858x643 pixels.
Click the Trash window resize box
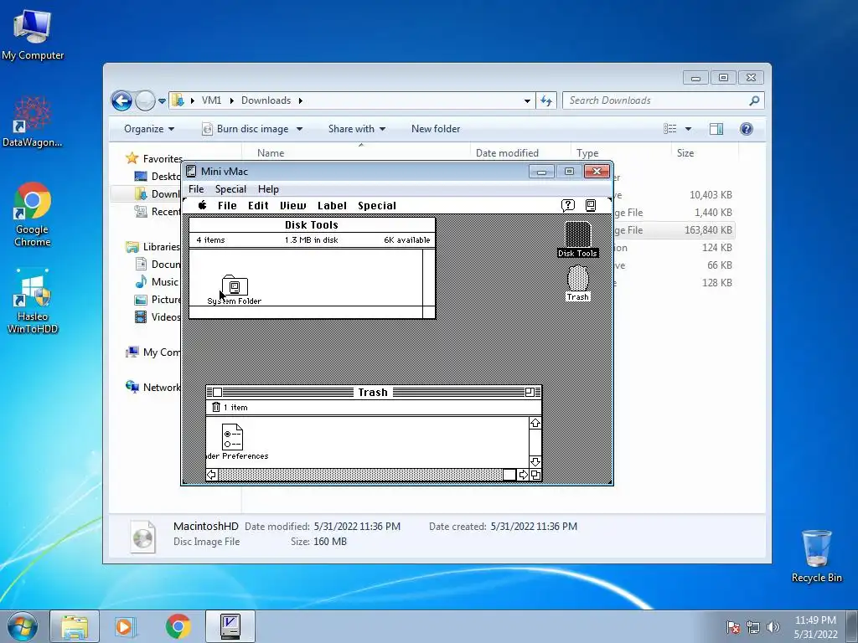tap(535, 475)
